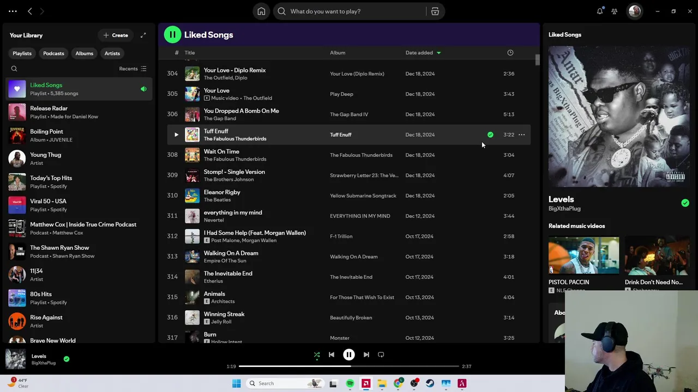Open the What's New notification bell
Screen dimensions: 698x392
pos(600,11)
